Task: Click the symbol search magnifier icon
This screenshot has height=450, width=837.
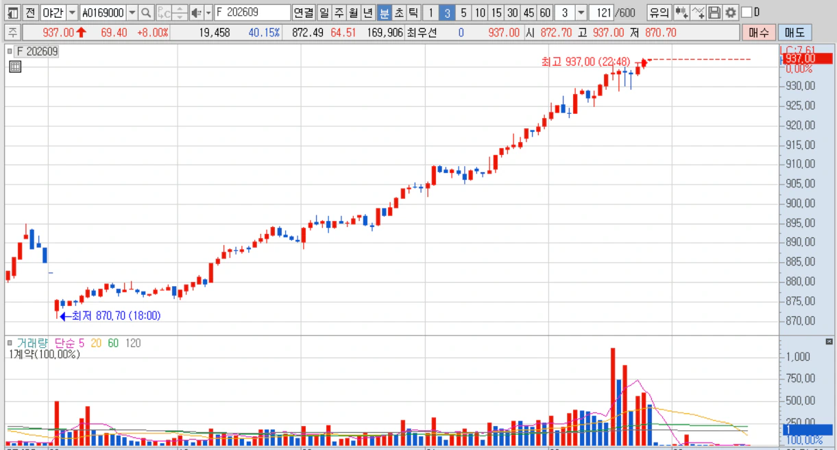Action: (145, 12)
